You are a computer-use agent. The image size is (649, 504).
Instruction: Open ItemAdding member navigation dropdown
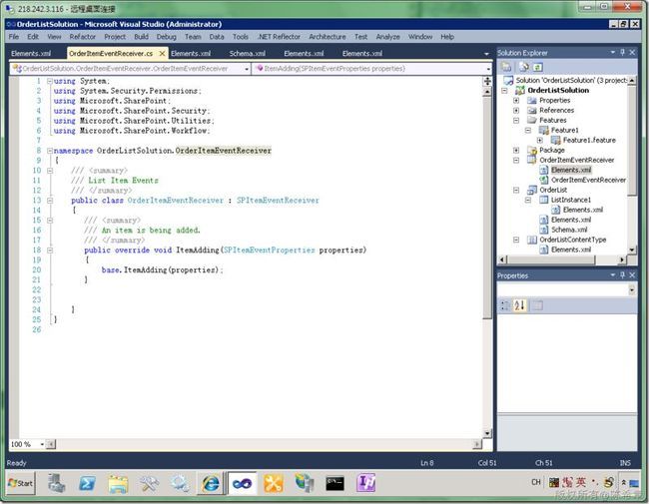point(488,69)
